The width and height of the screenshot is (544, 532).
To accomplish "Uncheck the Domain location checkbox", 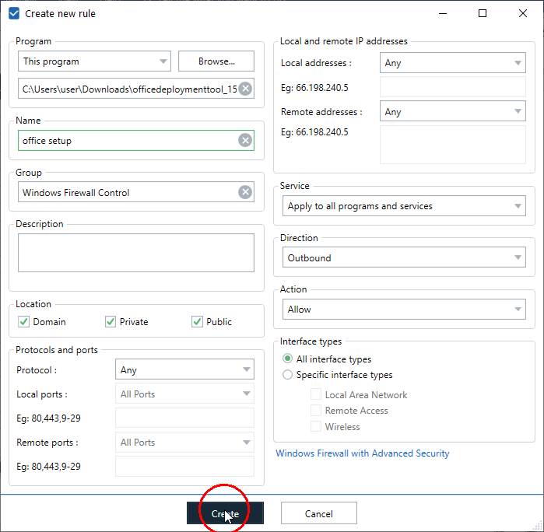I will (24, 322).
